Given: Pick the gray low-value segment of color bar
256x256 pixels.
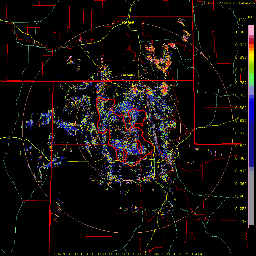Looking at the screenshot, I should 251,198.
